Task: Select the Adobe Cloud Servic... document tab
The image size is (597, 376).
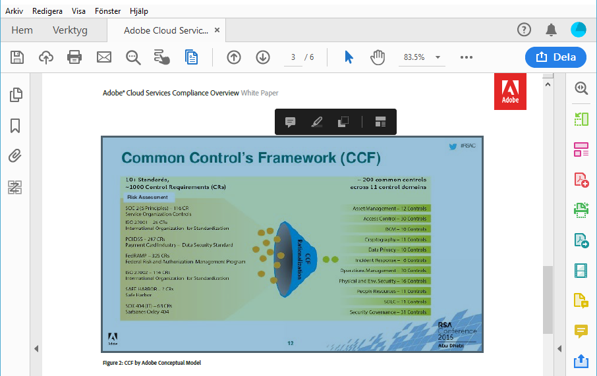Action: click(166, 30)
